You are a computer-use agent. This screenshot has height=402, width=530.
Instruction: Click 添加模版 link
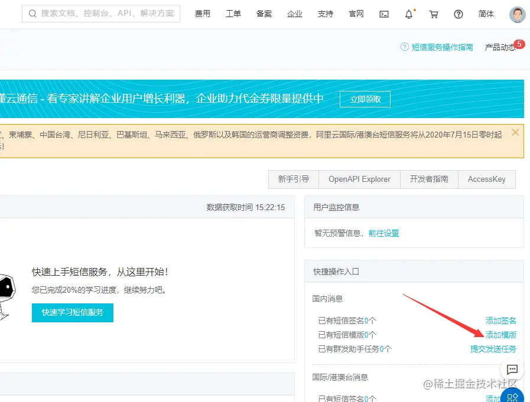[501, 335]
